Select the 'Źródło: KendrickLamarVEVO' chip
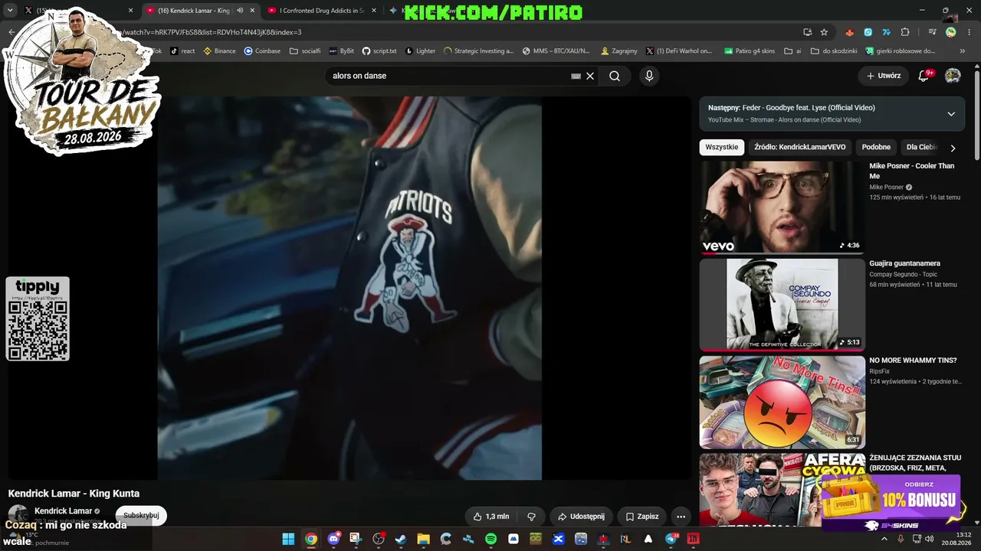The height and width of the screenshot is (551, 981). click(x=799, y=147)
